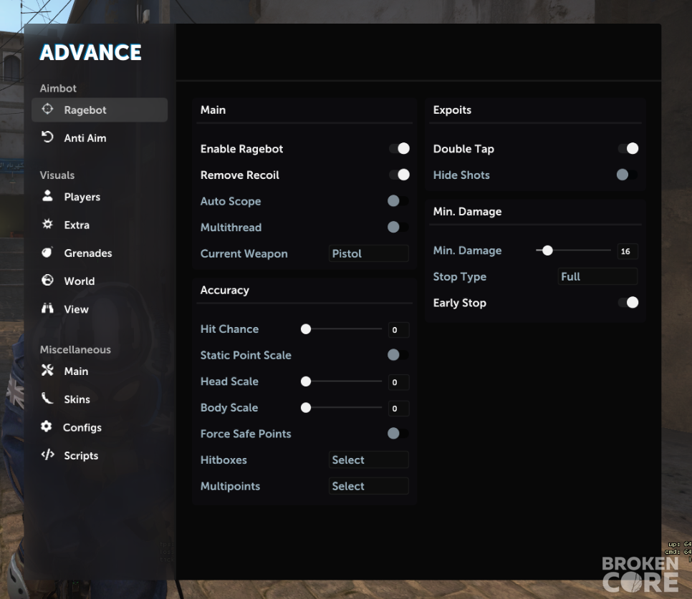Screen dimensions: 692x599
Task: Click the Head Scale slider handle
Action: pyautogui.click(x=306, y=381)
